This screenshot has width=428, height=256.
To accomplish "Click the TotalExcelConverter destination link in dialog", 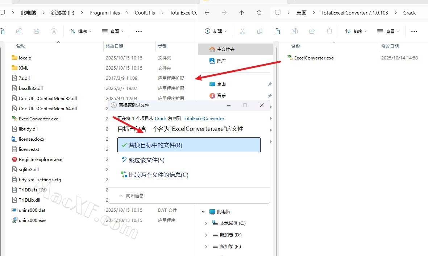I will [x=203, y=119].
